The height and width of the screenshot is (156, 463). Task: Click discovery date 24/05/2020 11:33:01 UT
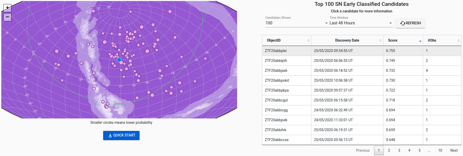[x=333, y=120]
